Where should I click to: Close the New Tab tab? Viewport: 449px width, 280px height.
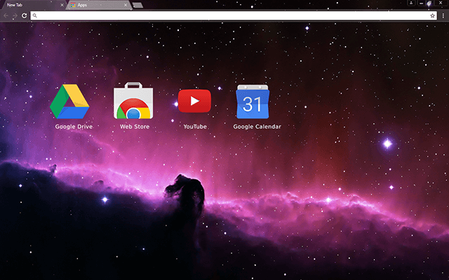(62, 5)
